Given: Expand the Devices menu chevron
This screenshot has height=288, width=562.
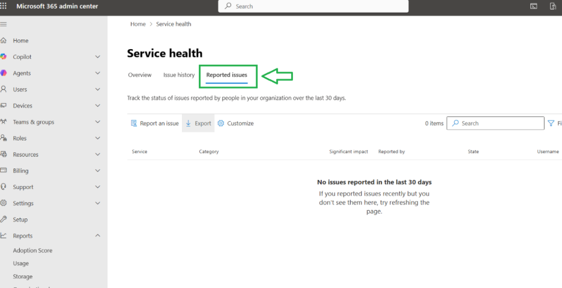Looking at the screenshot, I should [97, 106].
